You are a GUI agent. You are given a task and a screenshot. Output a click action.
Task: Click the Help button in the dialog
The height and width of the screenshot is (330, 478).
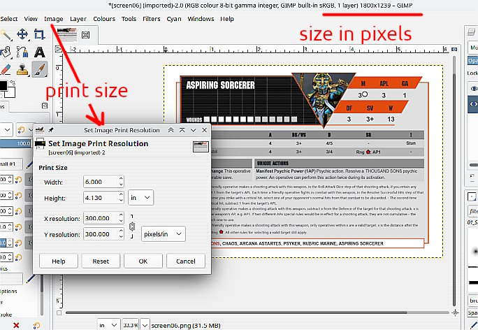coord(59,261)
